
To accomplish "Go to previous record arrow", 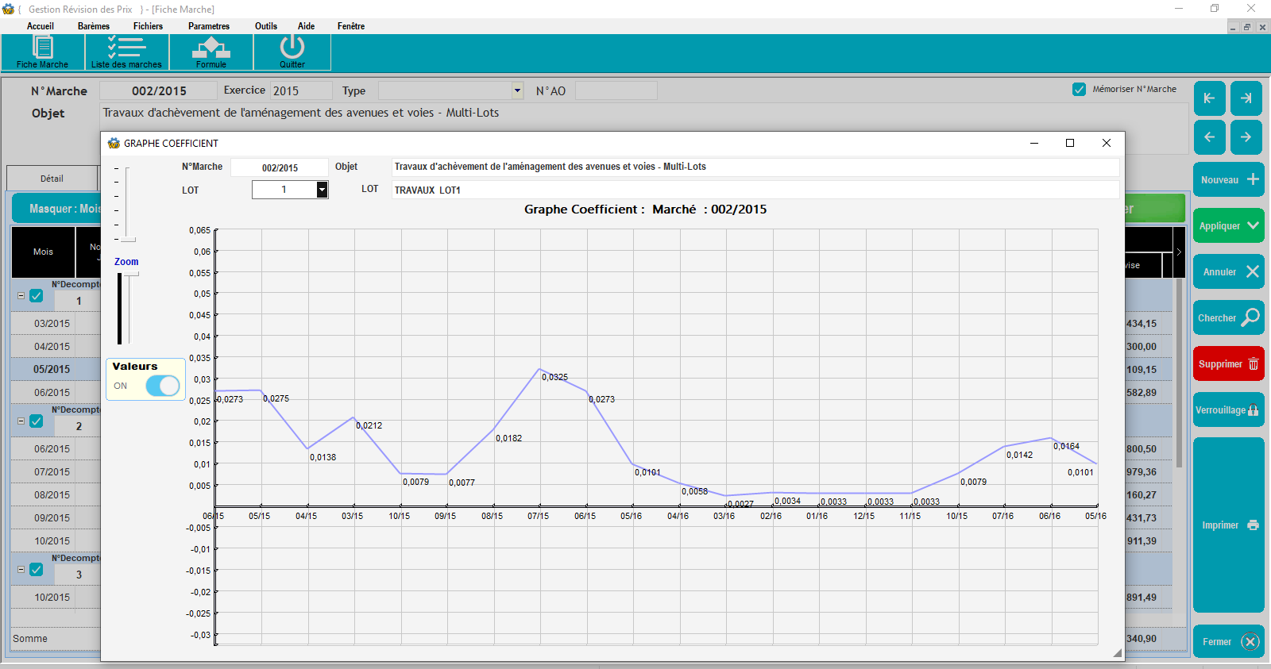I will (x=1209, y=137).
